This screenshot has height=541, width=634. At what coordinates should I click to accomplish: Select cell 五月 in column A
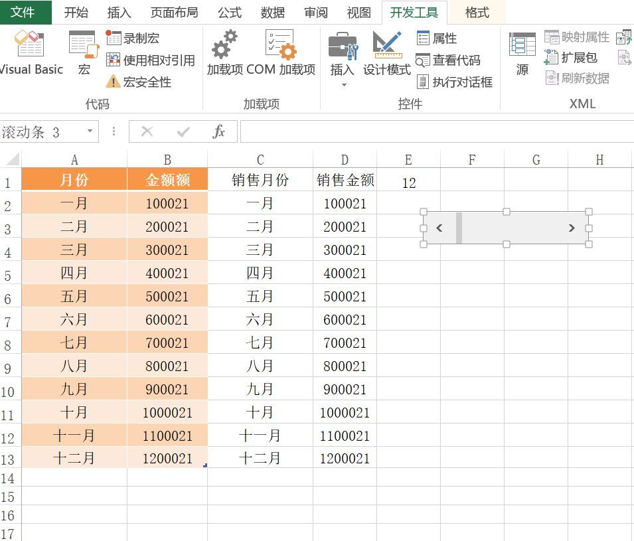(74, 296)
